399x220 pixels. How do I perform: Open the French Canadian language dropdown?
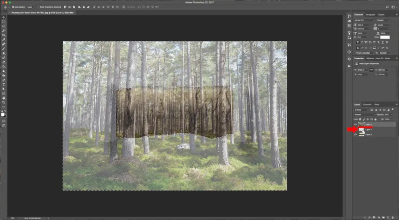(x=365, y=53)
